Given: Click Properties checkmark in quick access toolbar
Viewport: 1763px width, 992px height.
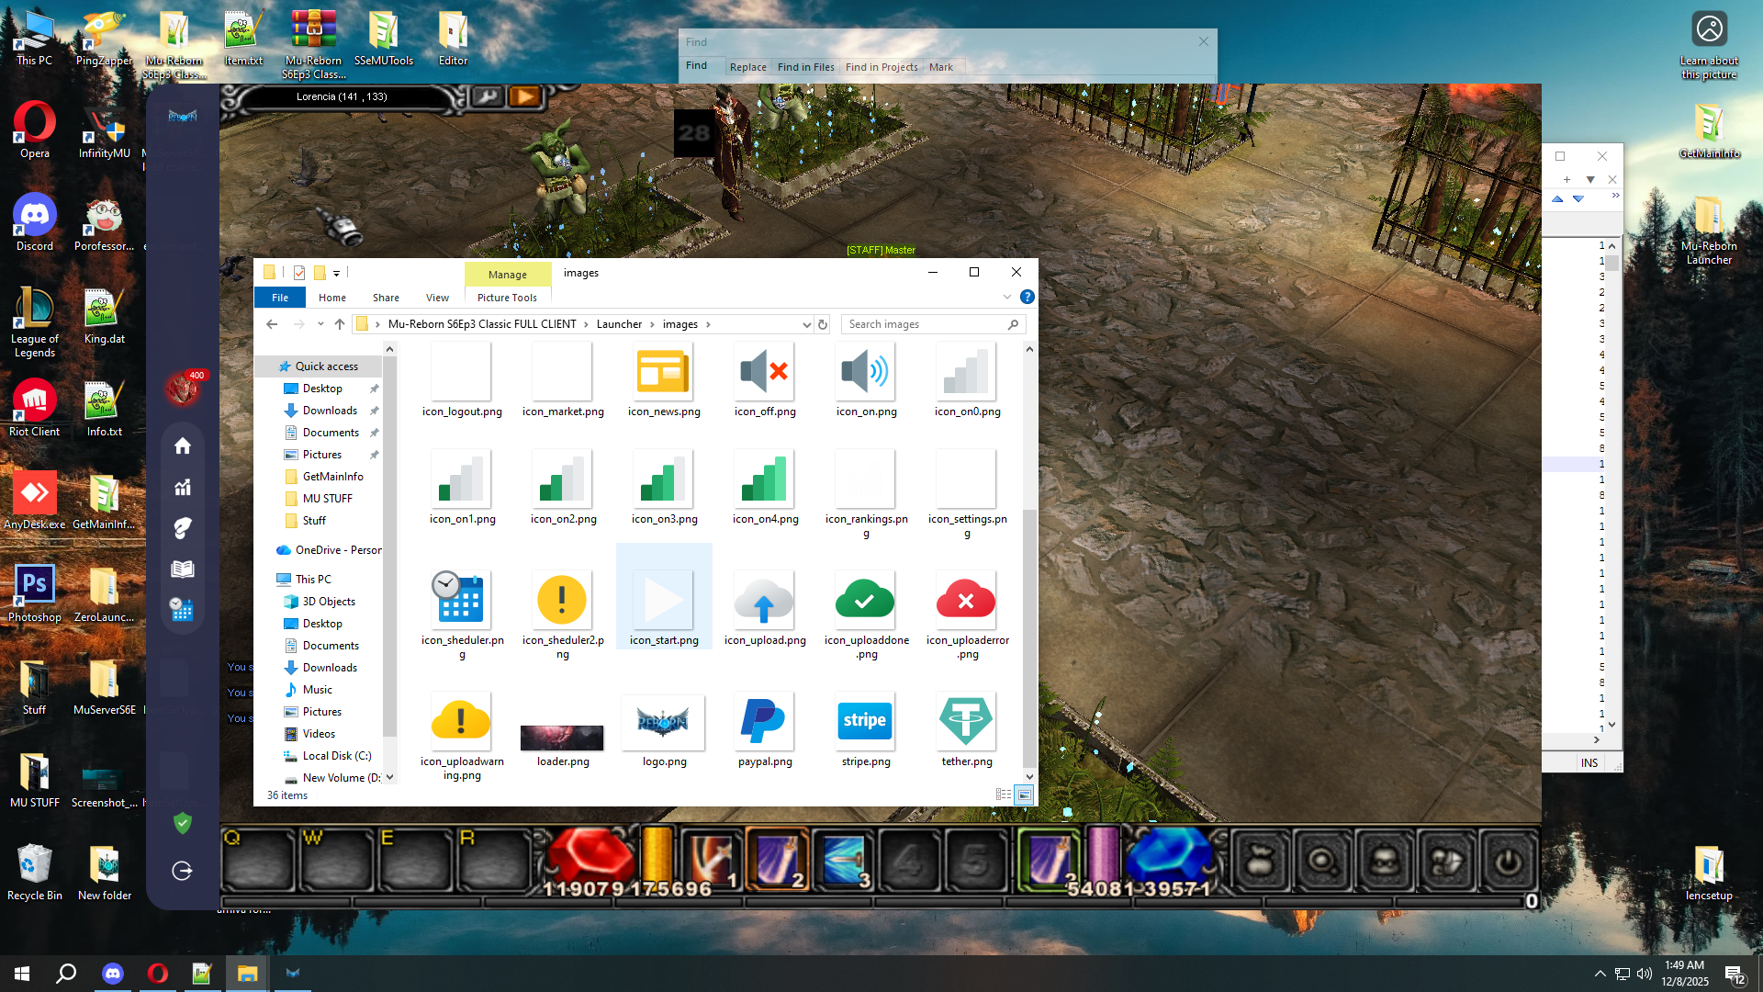Looking at the screenshot, I should [299, 273].
